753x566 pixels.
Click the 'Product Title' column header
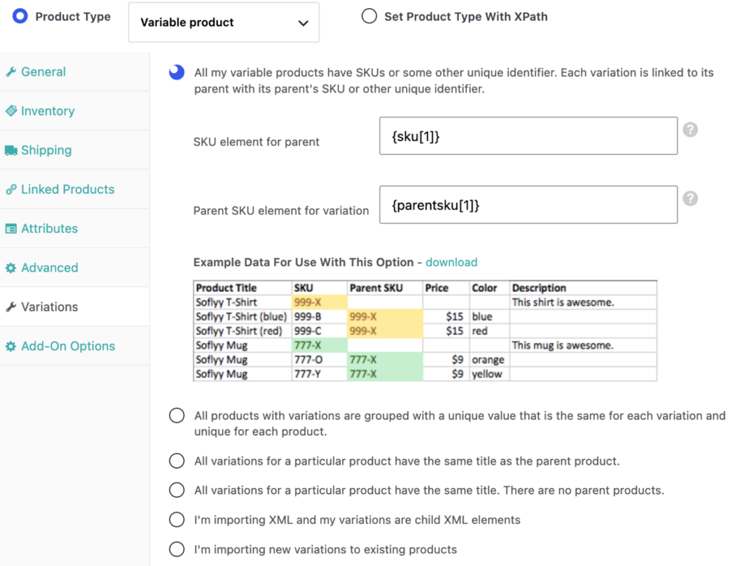243,287
